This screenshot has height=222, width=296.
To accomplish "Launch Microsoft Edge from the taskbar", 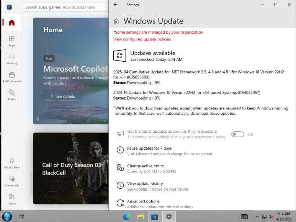I will coord(126,217).
